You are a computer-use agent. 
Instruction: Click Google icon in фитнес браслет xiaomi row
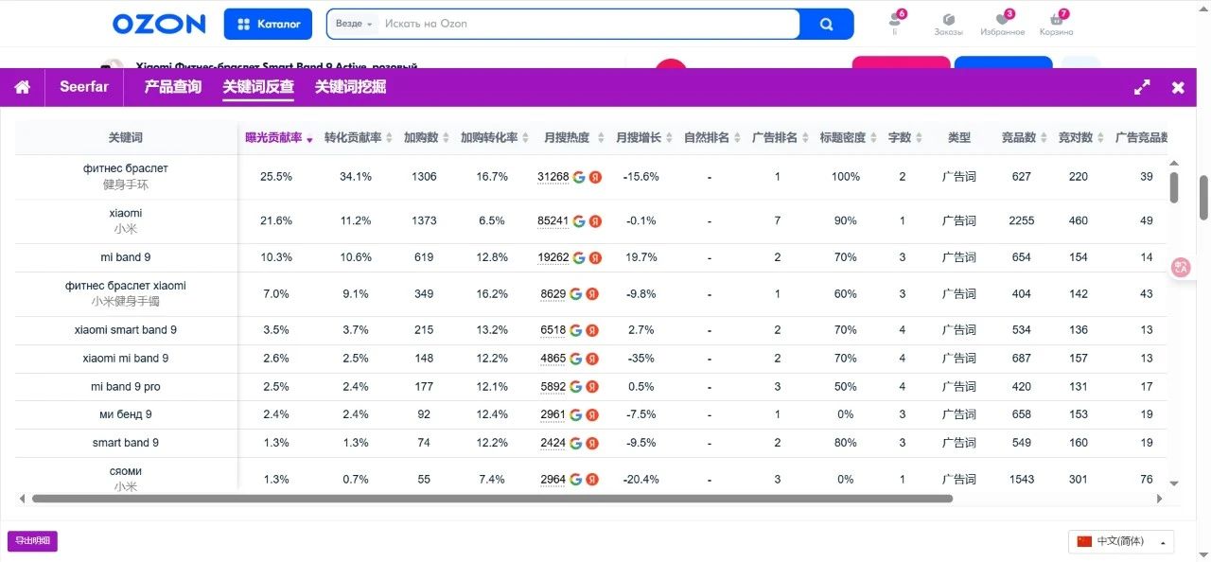pos(575,294)
